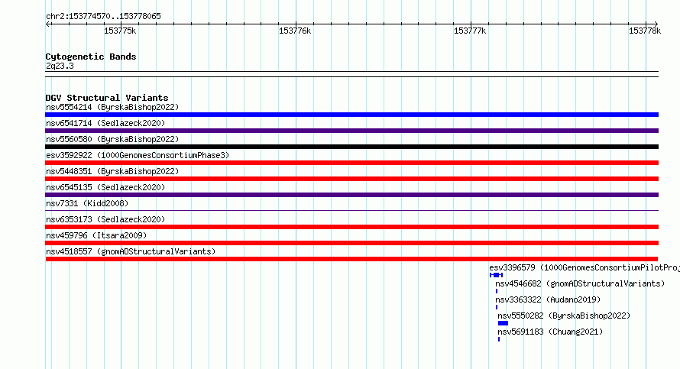Viewport: 680px width, 369px height.
Task: Select the black bar under nsv5560580
Action: click(x=351, y=147)
